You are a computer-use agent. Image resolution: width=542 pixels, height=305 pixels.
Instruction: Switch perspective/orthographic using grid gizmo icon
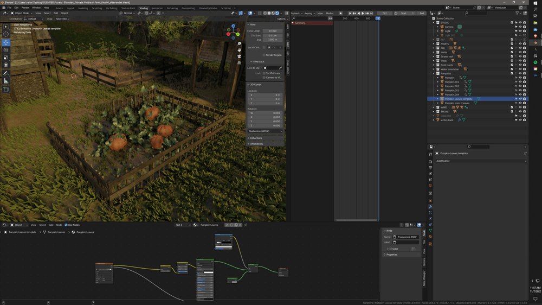pyautogui.click(x=239, y=62)
